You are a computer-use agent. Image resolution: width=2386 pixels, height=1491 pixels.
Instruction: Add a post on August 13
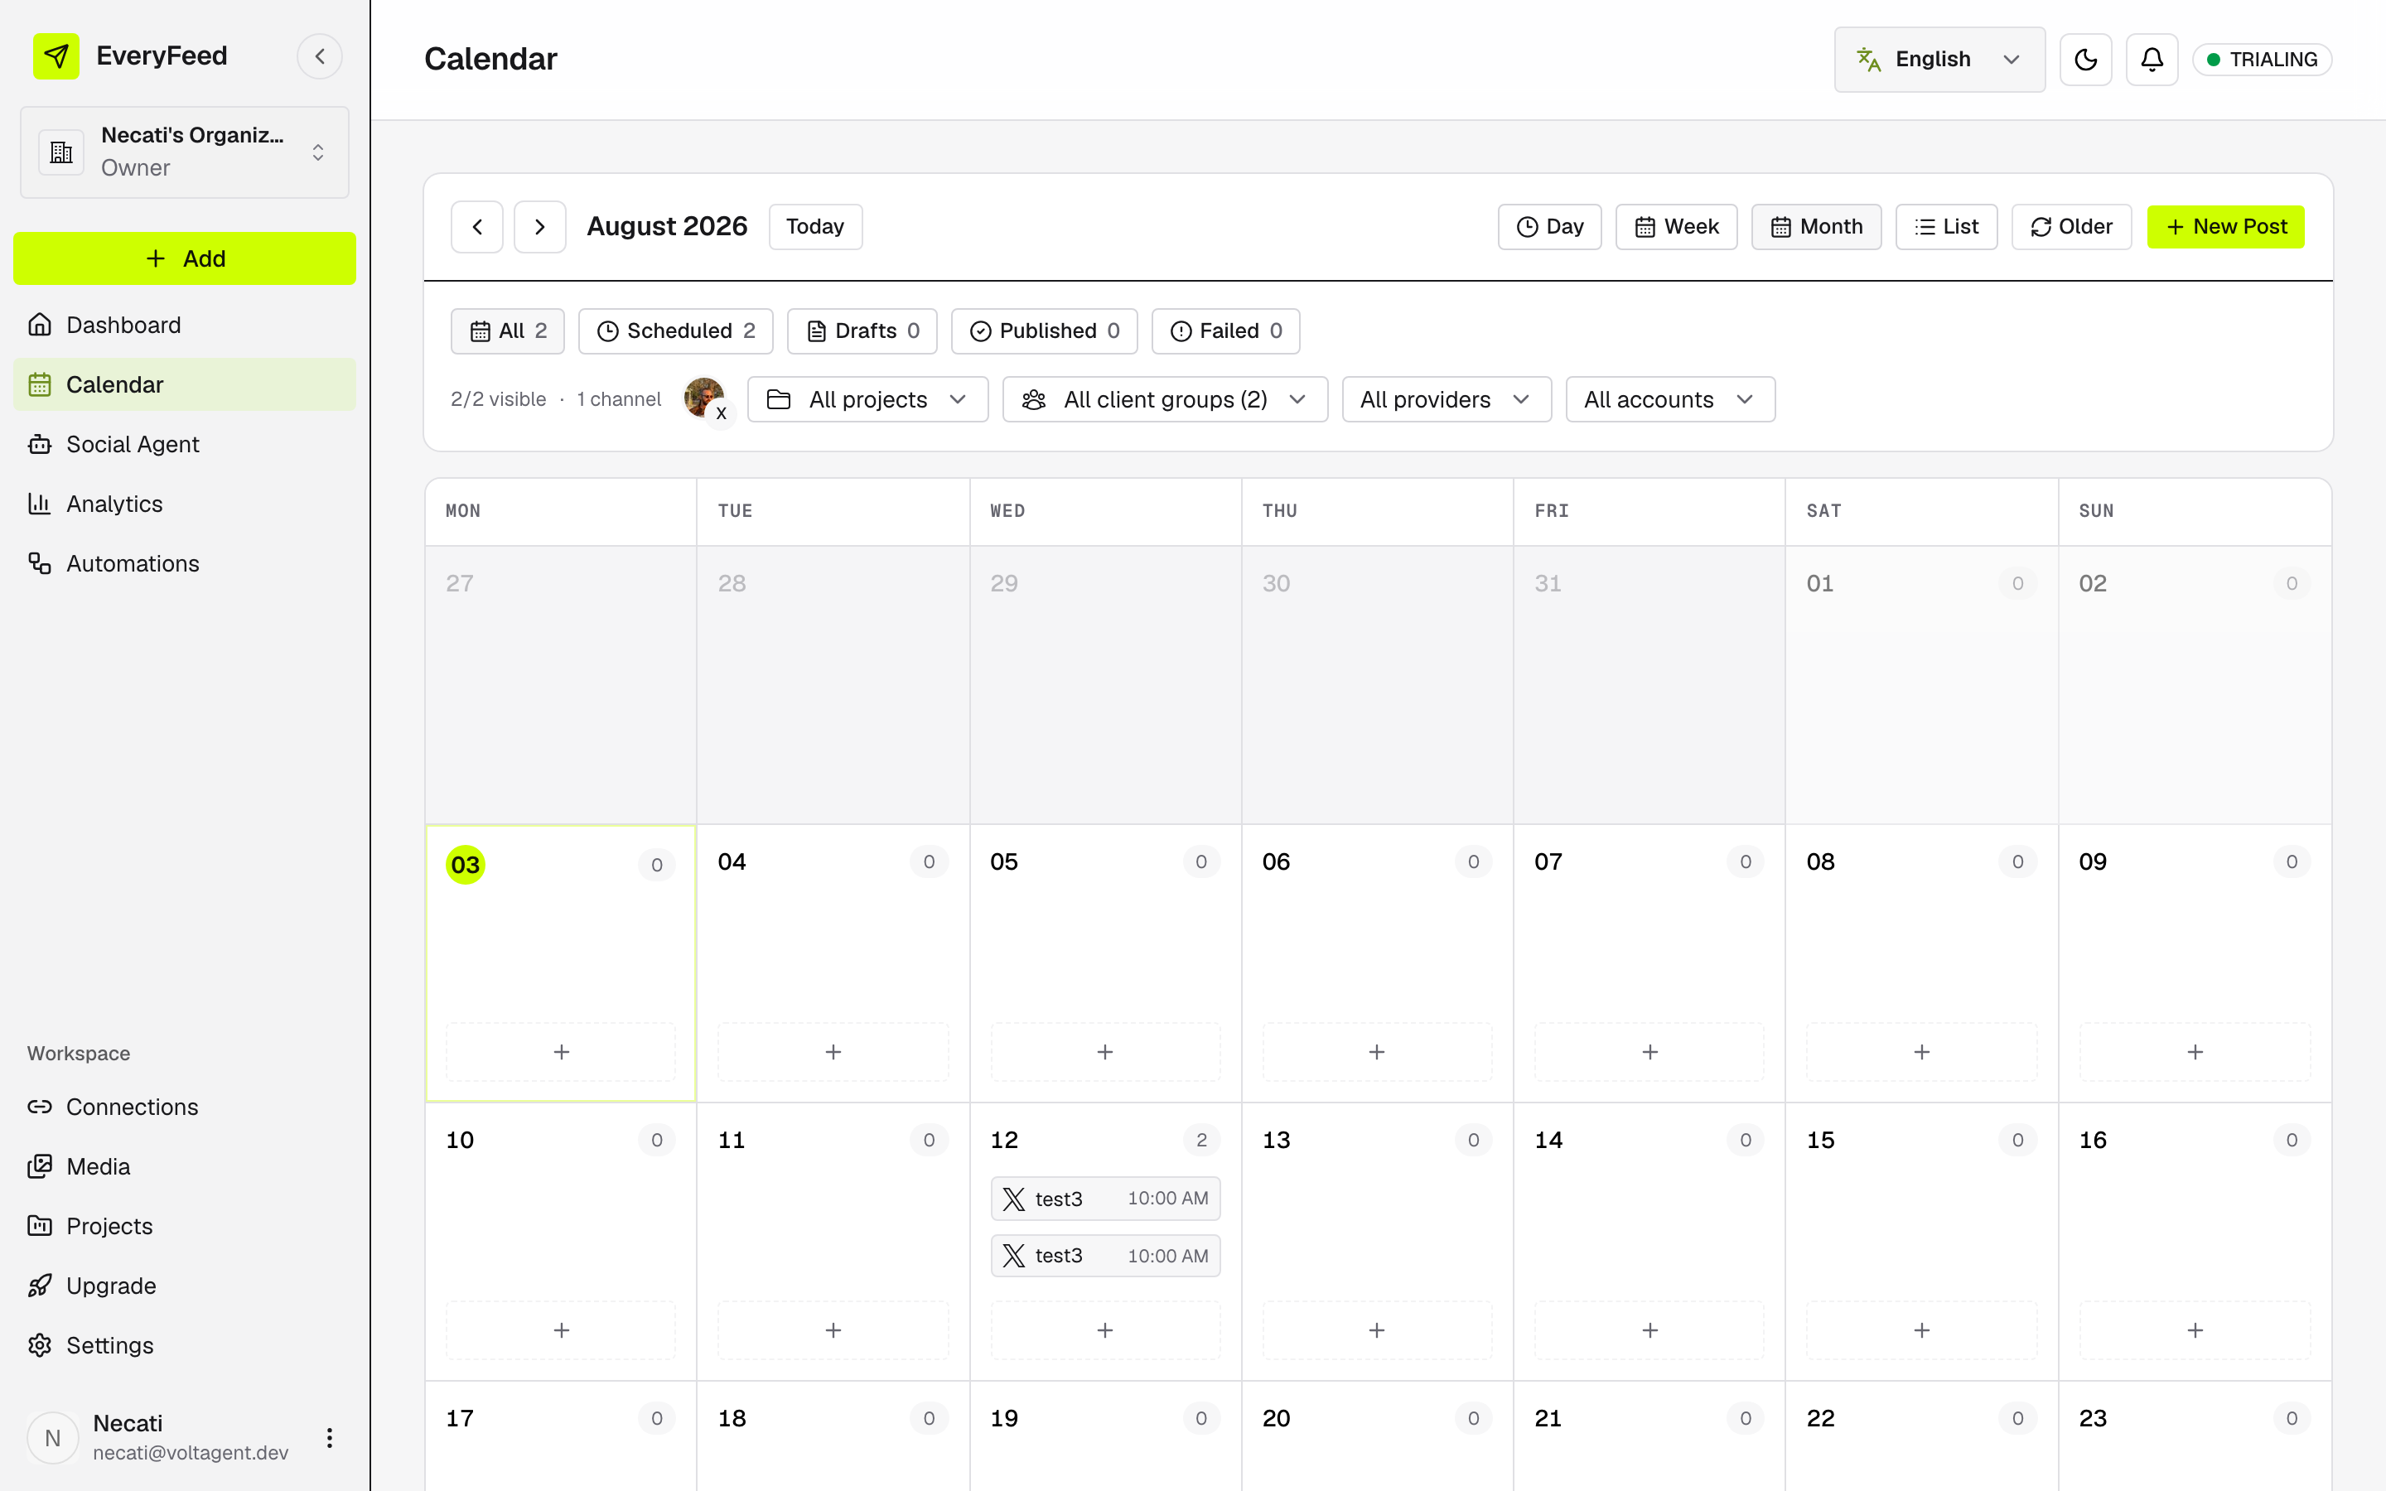click(1378, 1330)
